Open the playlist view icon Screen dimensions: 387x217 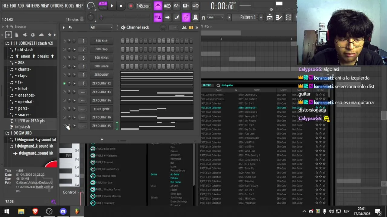coord(270,17)
